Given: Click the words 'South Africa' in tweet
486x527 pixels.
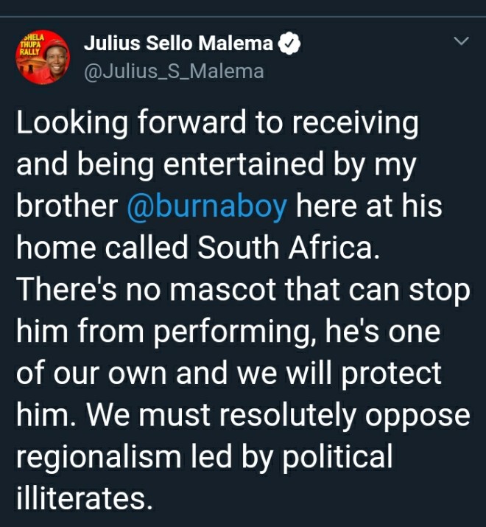Looking at the screenshot, I should coord(289,248).
